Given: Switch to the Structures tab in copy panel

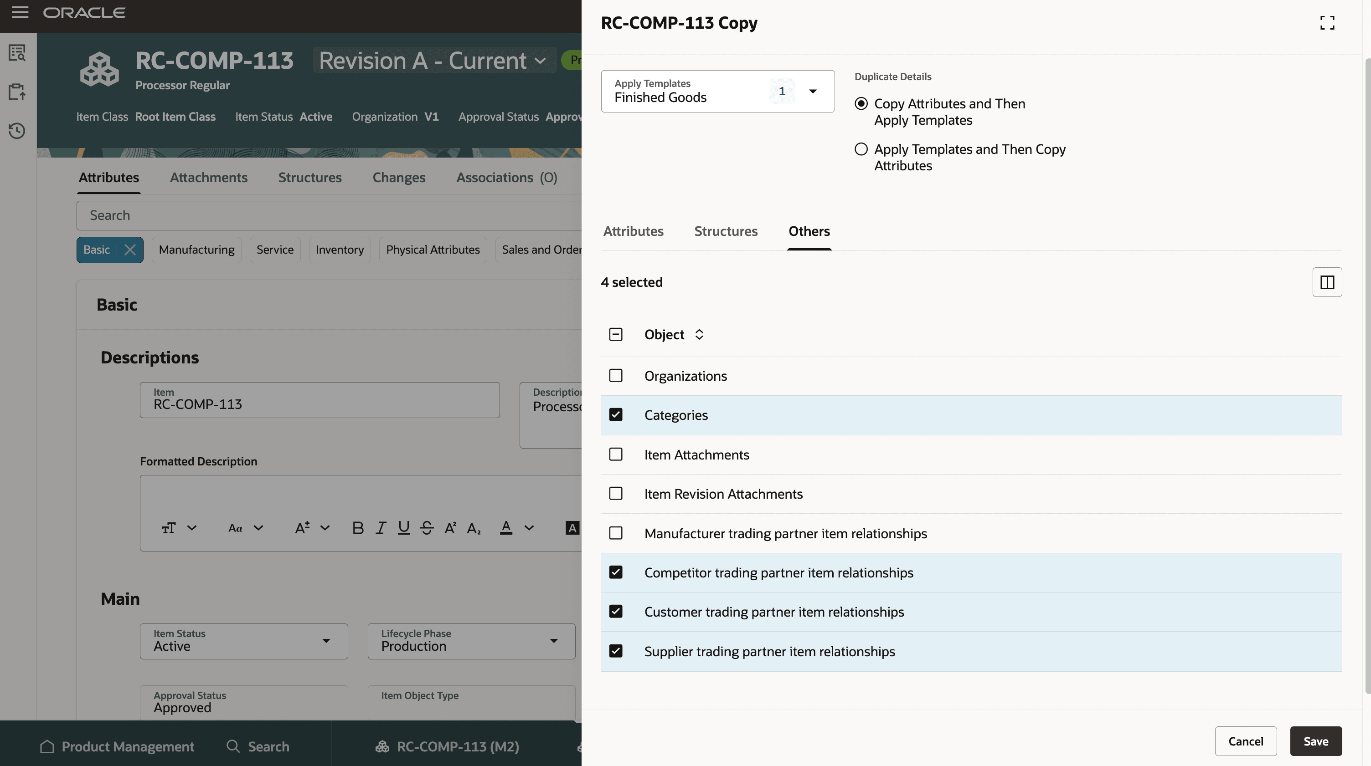Looking at the screenshot, I should (726, 231).
